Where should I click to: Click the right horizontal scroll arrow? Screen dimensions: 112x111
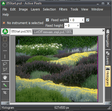click(x=110, y=103)
